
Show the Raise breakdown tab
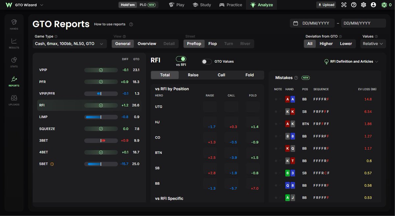coord(193,75)
